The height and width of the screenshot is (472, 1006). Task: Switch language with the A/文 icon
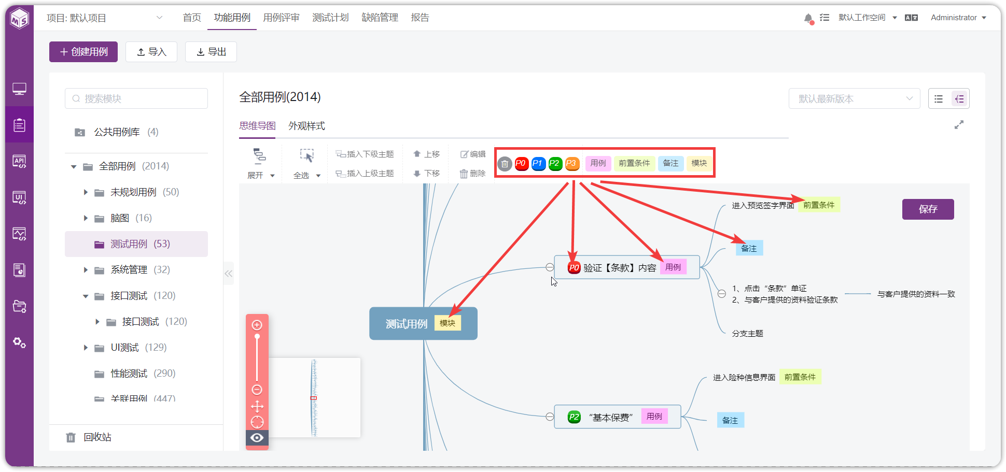pyautogui.click(x=911, y=18)
